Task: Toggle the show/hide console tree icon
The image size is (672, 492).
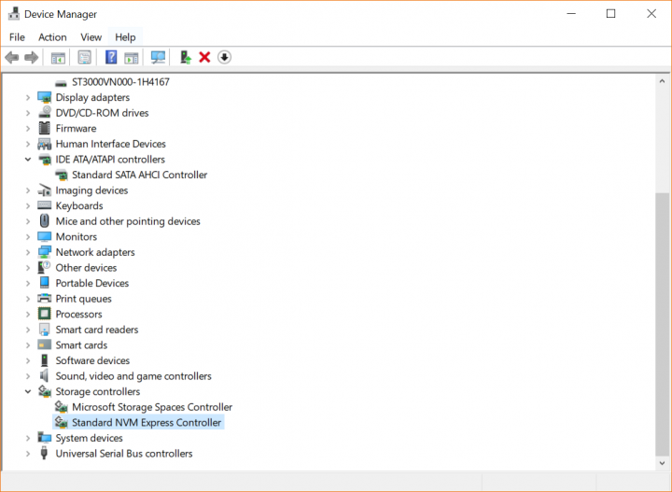Action: tap(58, 58)
